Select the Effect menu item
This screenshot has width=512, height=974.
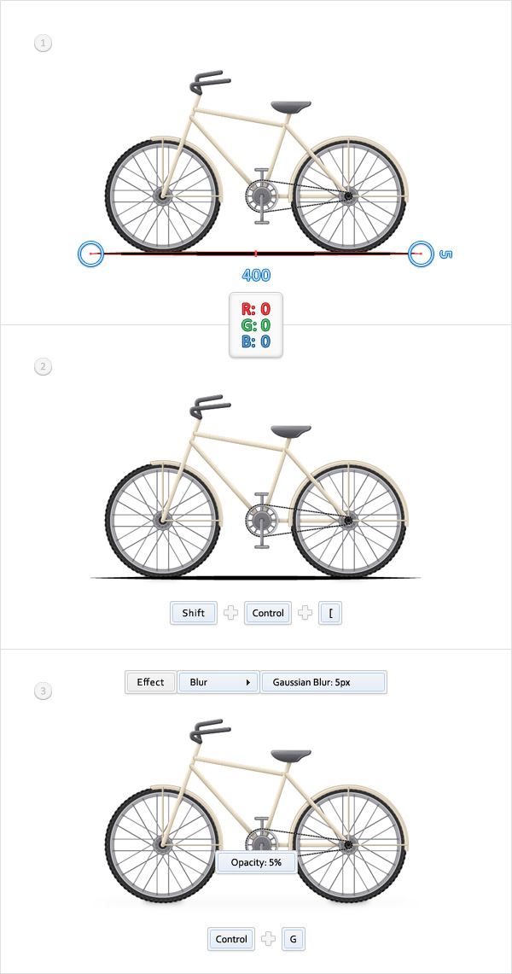[151, 682]
